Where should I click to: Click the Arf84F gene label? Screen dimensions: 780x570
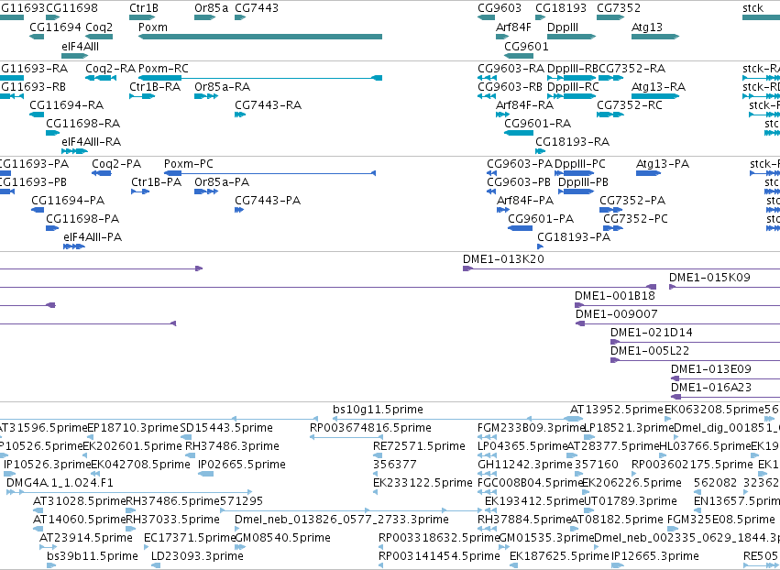[x=513, y=27]
